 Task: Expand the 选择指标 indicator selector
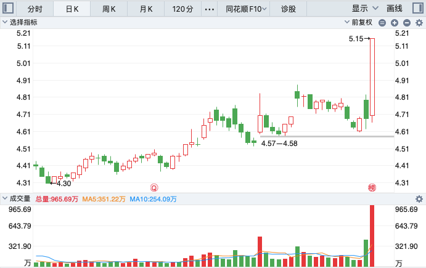20,22
